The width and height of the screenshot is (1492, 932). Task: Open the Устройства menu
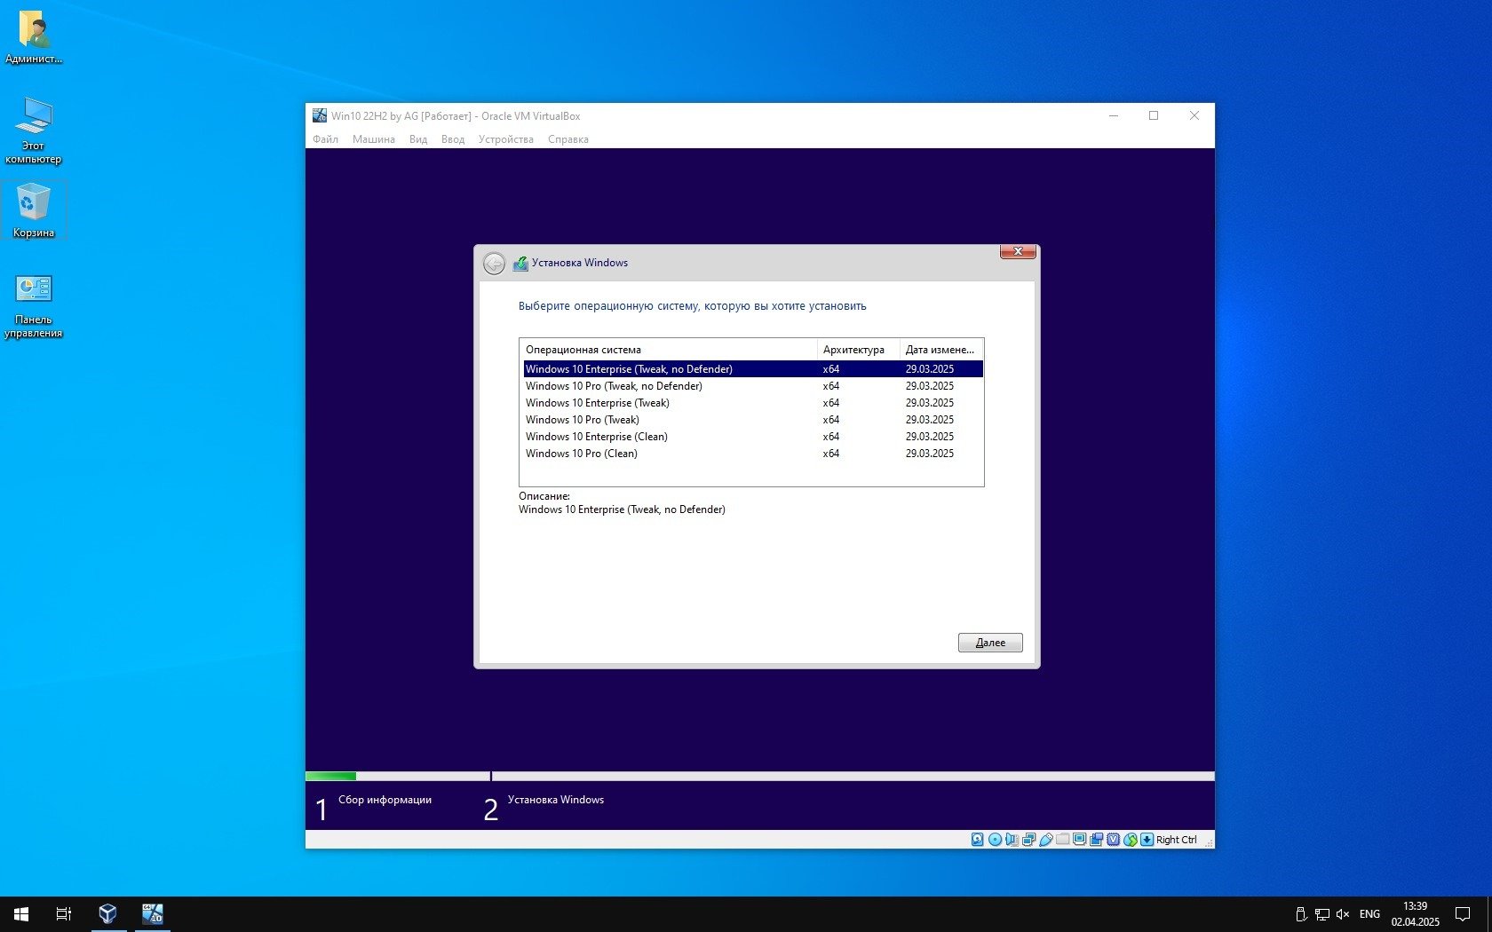click(505, 139)
